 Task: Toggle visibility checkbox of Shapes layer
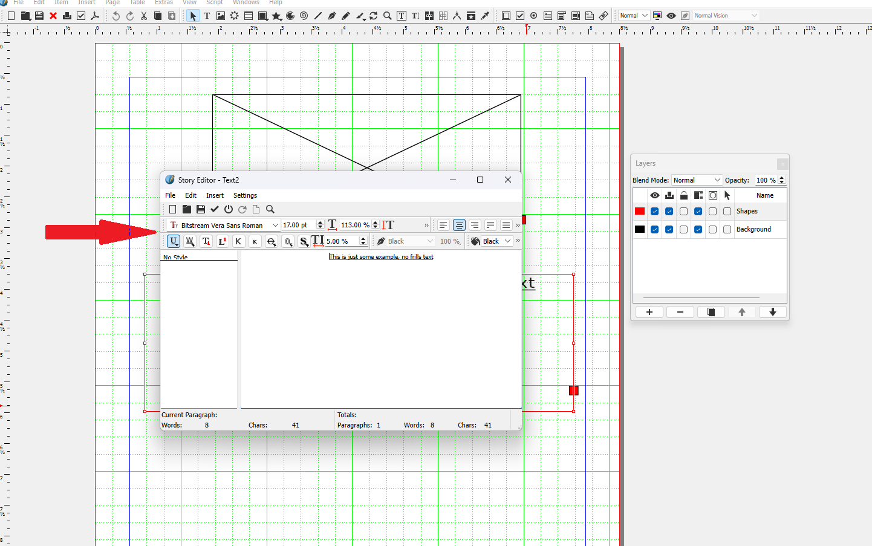[655, 212]
